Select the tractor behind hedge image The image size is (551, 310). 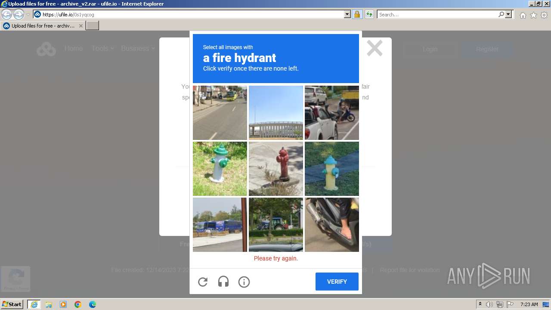coord(276,225)
